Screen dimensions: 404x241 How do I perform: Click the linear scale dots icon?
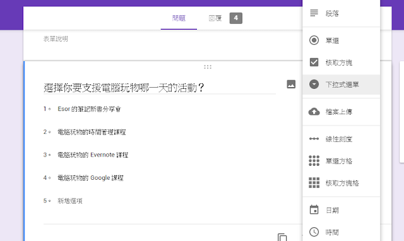click(314, 139)
